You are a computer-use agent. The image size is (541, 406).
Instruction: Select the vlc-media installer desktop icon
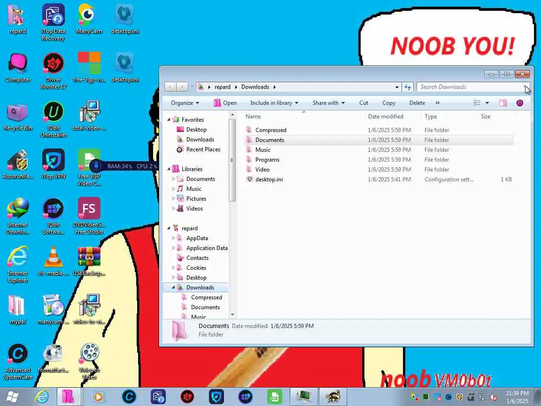click(x=53, y=260)
